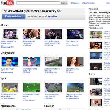
Task: Open Justin Bieber attacked video thumbnail
Action: tap(53, 62)
